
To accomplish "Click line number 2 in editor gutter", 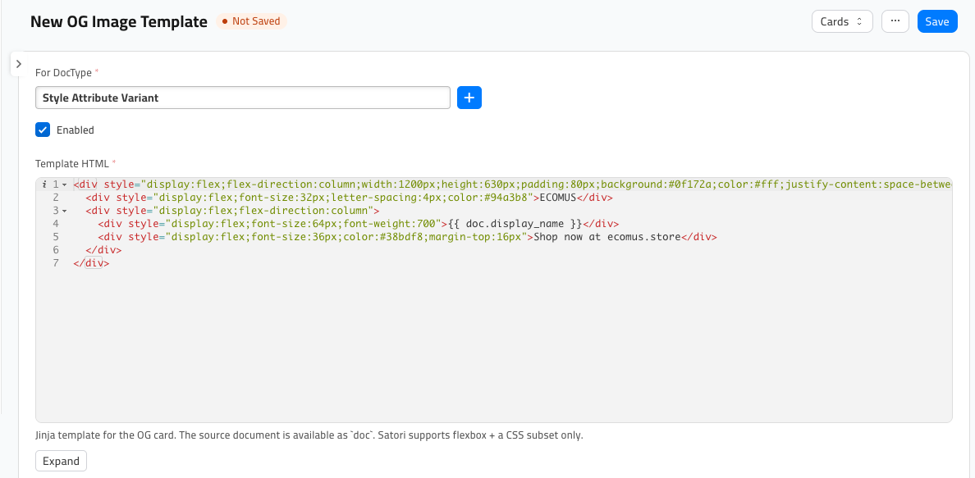I will tap(56, 198).
